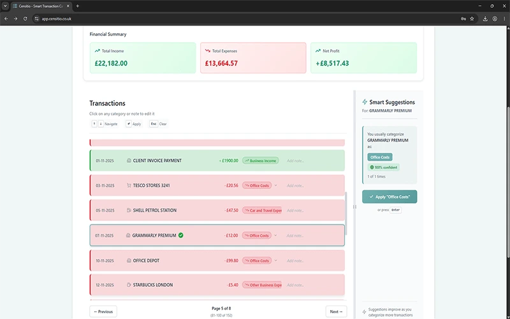Select the Censitio browser tab
The width and height of the screenshot is (510, 319).
(41, 6)
